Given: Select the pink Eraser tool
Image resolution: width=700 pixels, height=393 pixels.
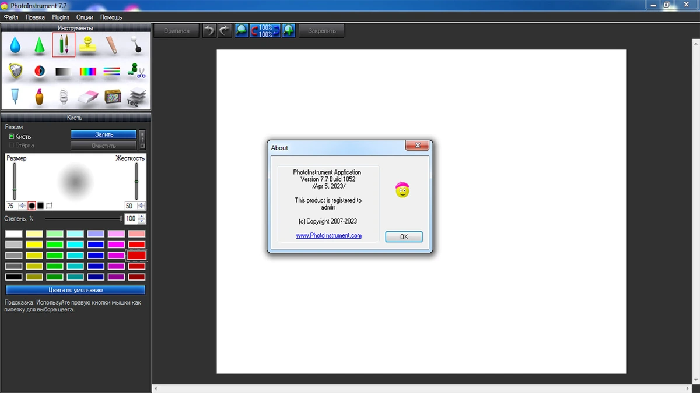Looking at the screenshot, I should tap(88, 97).
